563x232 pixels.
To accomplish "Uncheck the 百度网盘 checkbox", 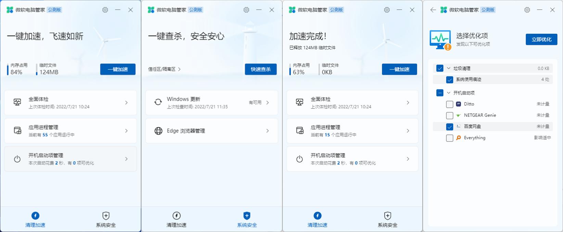I will [450, 127].
